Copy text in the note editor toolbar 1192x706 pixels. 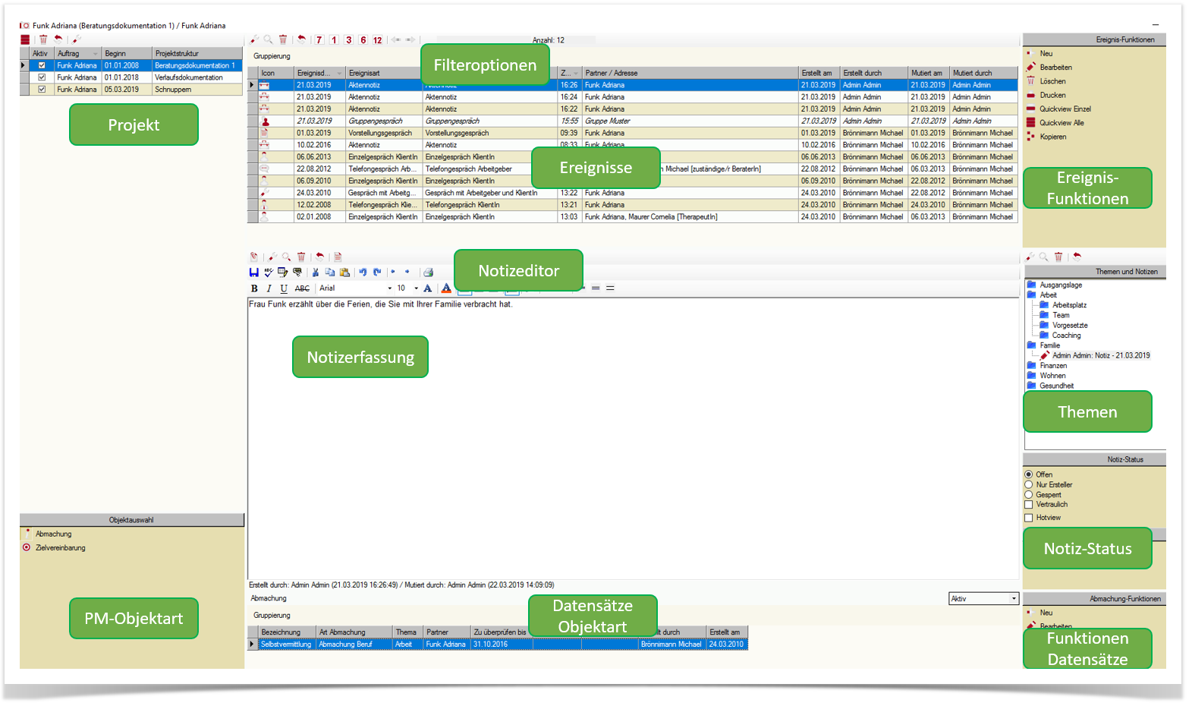coord(329,273)
